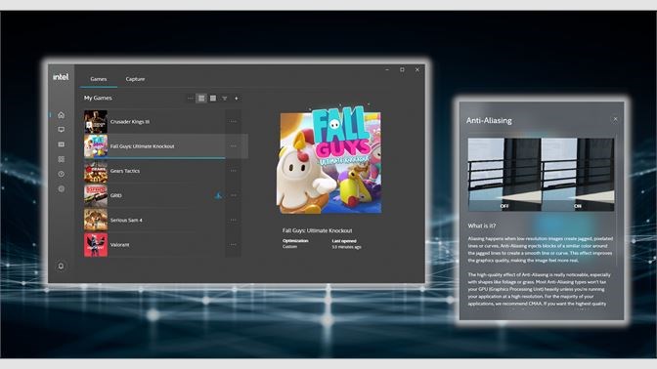Open the four-squares grid sidebar icon
This screenshot has height=369, width=657.
pyautogui.click(x=62, y=159)
